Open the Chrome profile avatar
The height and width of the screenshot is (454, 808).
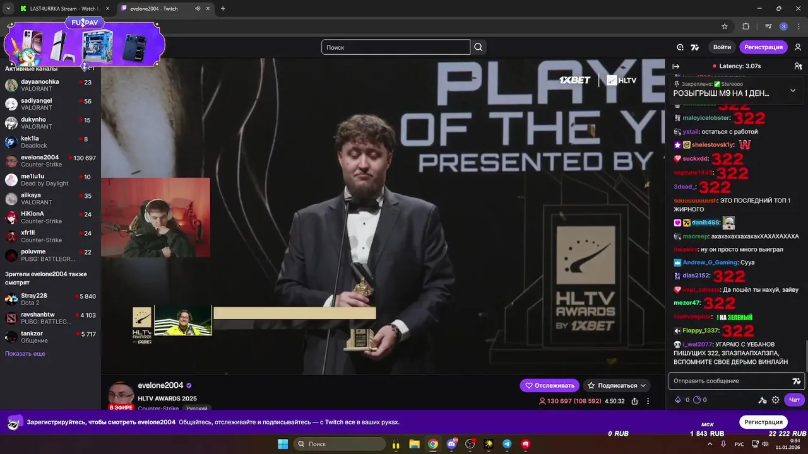pos(783,26)
